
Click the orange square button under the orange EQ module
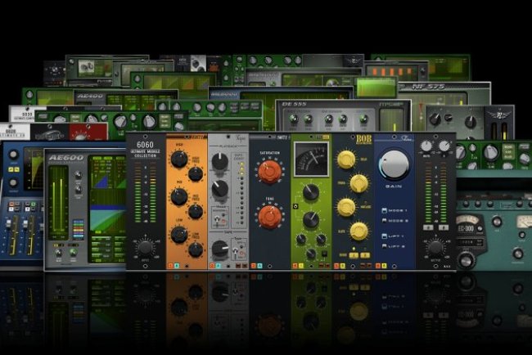pos(171,266)
